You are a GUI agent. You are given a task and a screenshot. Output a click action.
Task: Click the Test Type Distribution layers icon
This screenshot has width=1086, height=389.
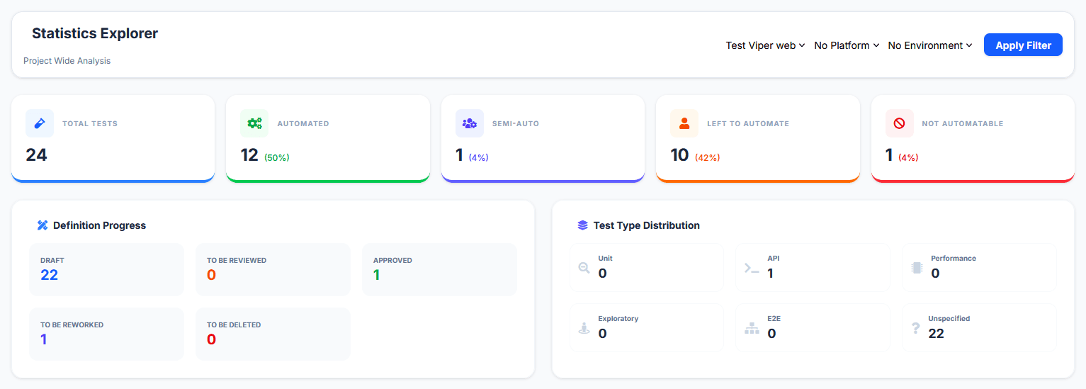[582, 225]
